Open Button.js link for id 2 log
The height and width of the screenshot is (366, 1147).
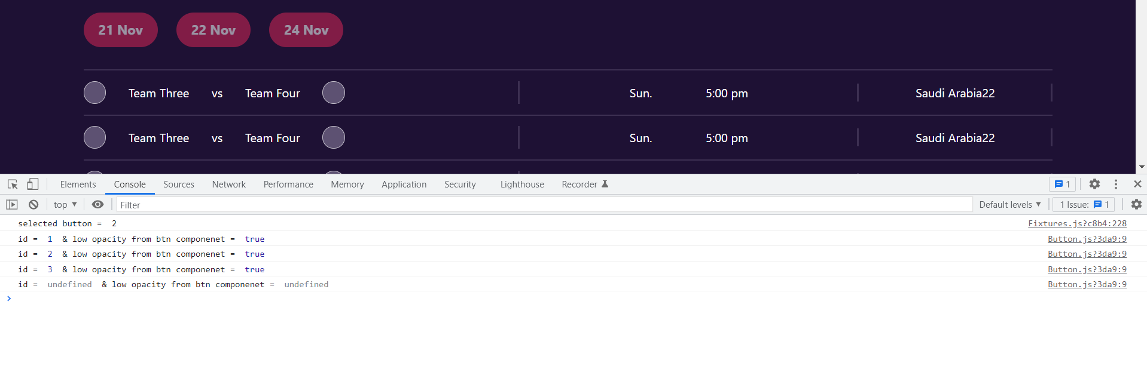[1087, 254]
